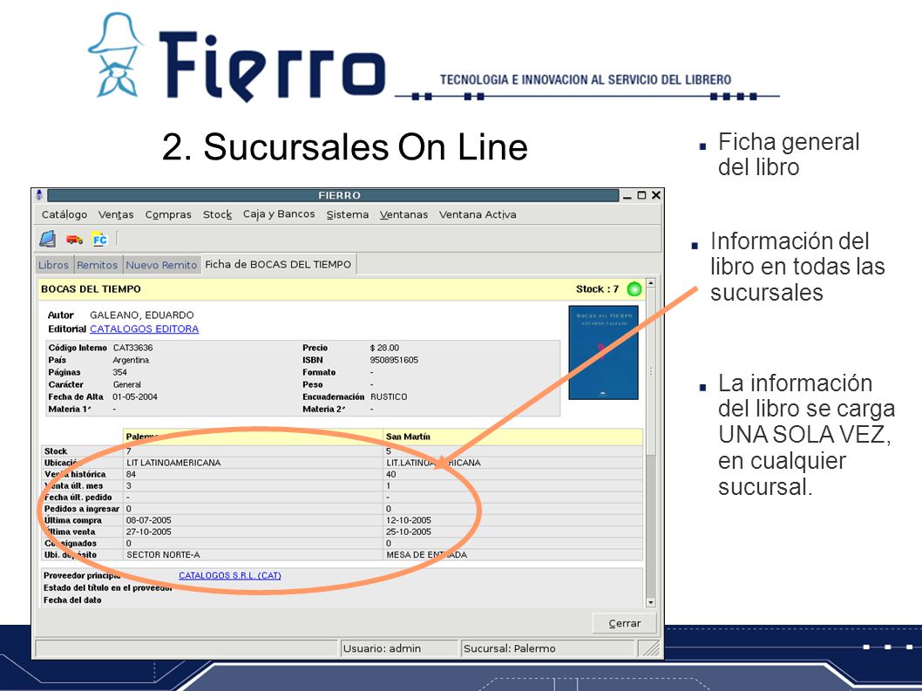Click the internal code CAT33636
Image resolution: width=922 pixels, height=691 pixels.
tap(132, 348)
